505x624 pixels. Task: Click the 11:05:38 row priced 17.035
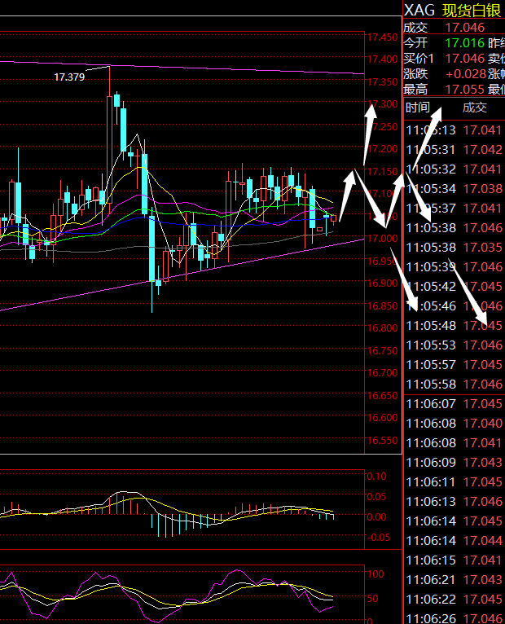pos(455,247)
